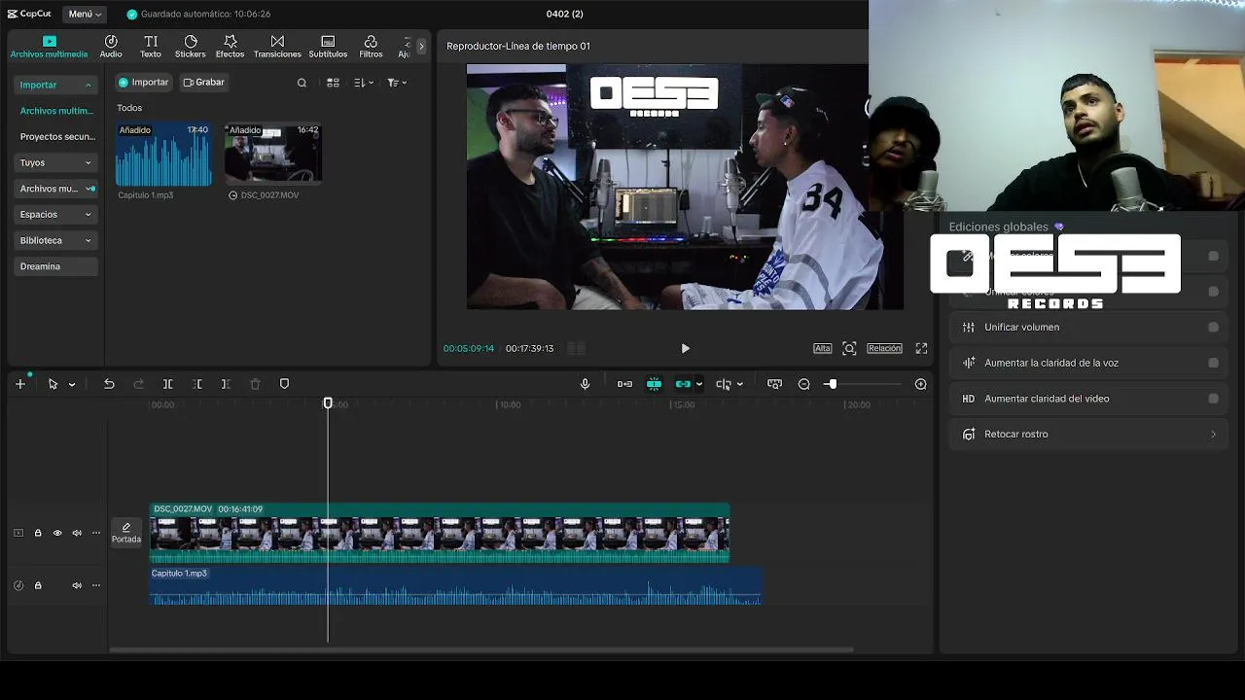
Task: Mute the DSC_0027.MOV video track
Action: (x=77, y=533)
